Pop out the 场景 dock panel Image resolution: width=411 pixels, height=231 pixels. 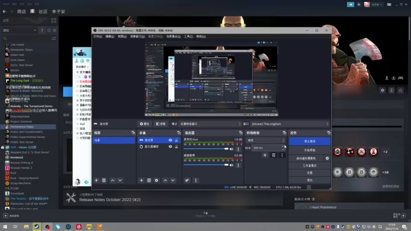133,133
